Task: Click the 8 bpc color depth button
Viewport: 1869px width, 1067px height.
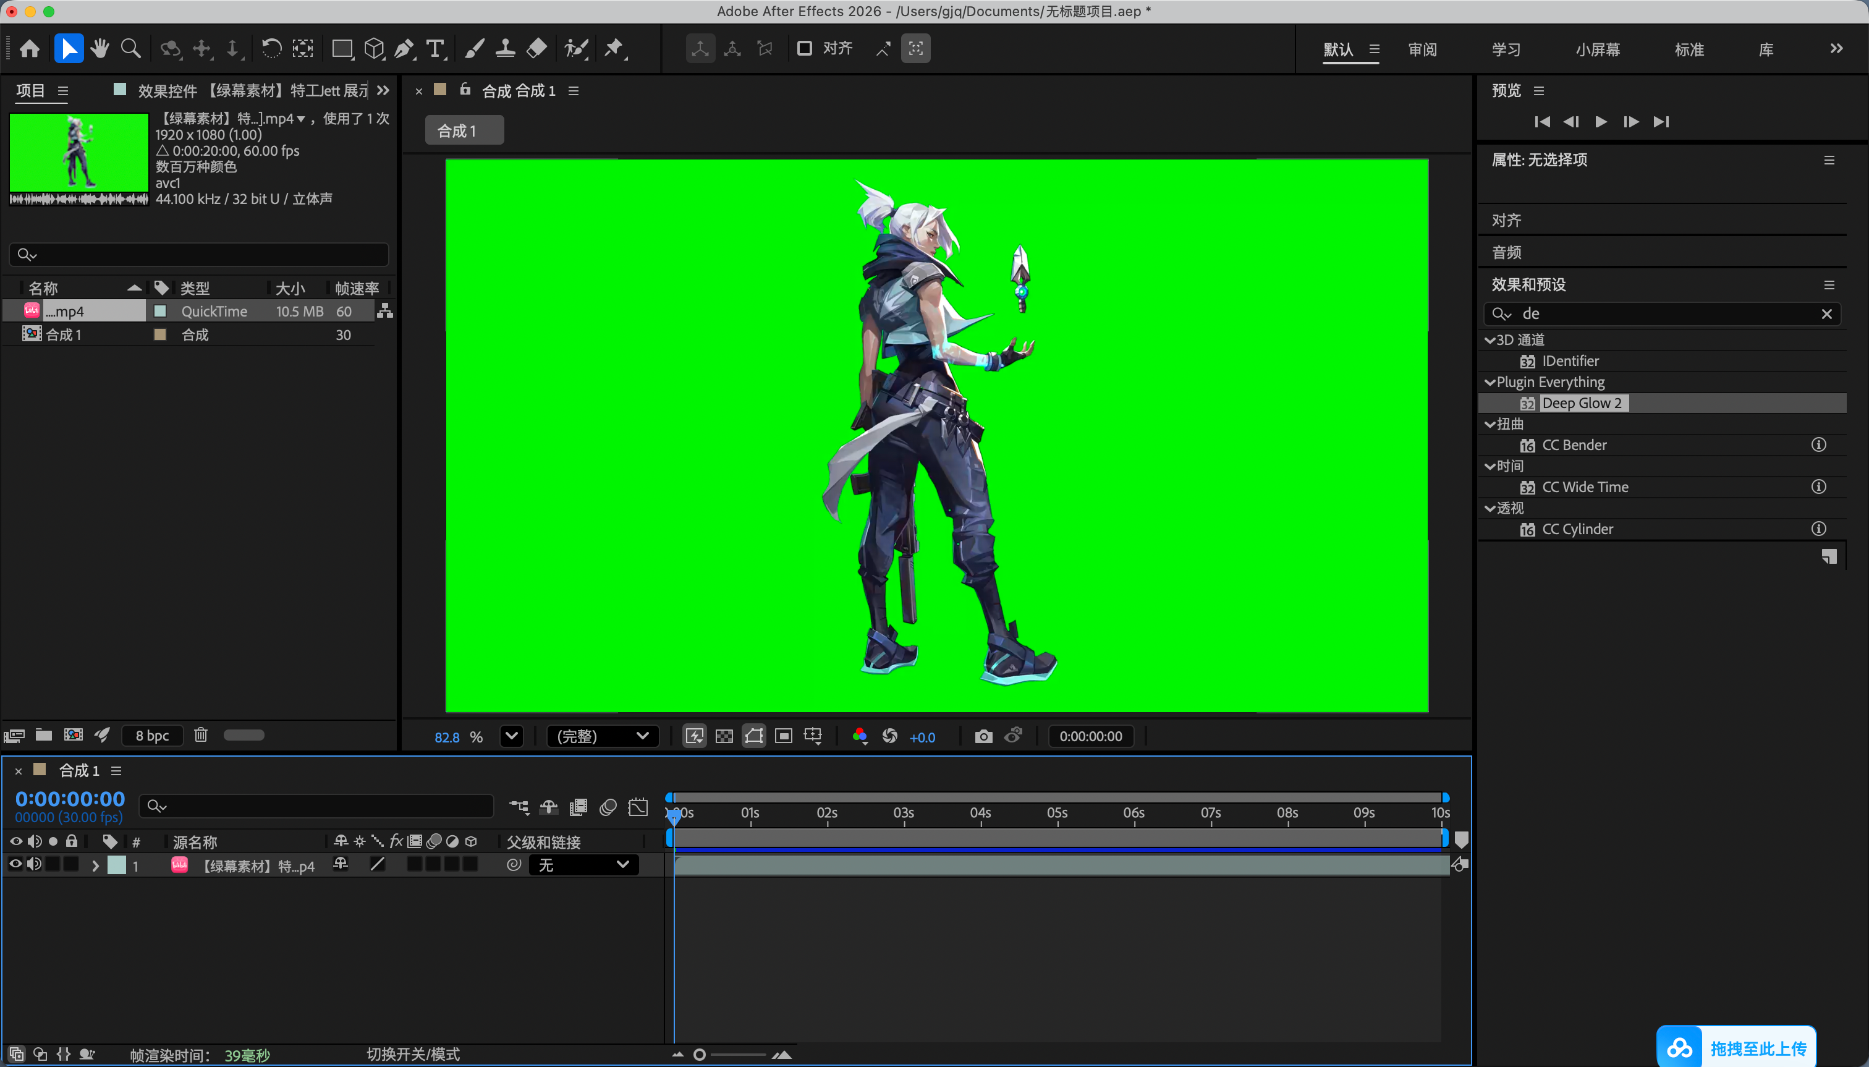Action: click(x=153, y=736)
